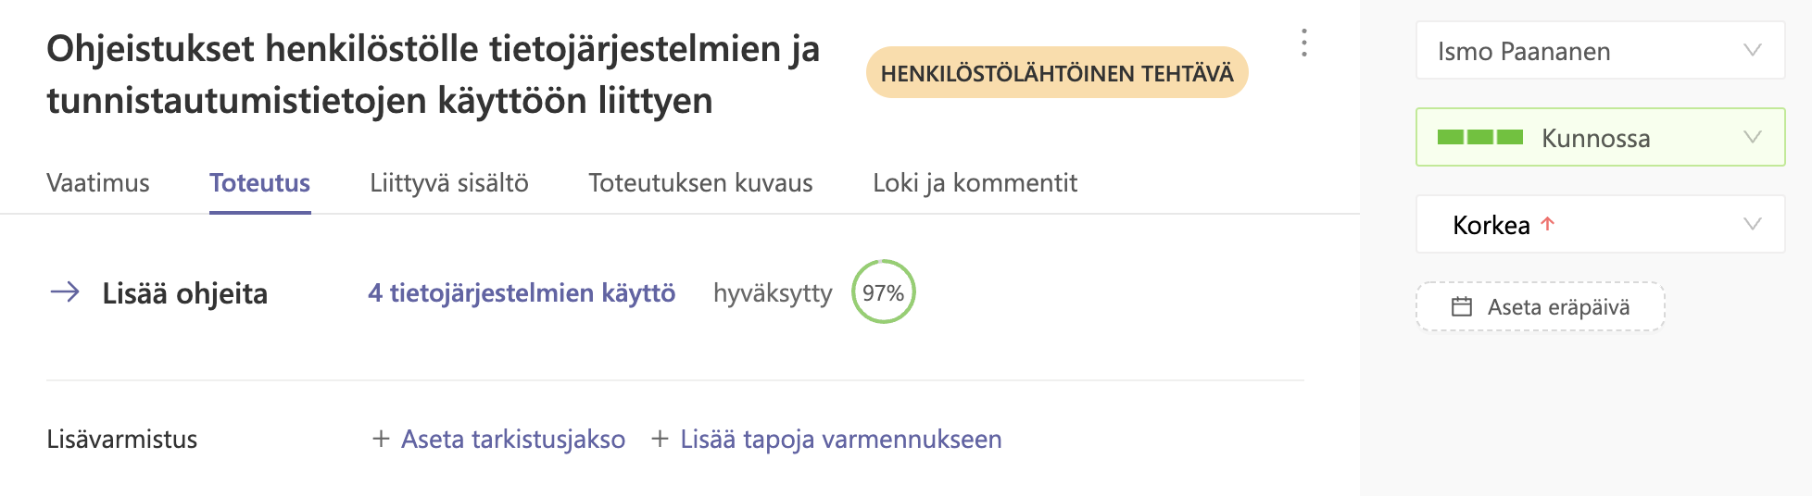Click the 97% progress circle
The image size is (1812, 496).
point(884,291)
